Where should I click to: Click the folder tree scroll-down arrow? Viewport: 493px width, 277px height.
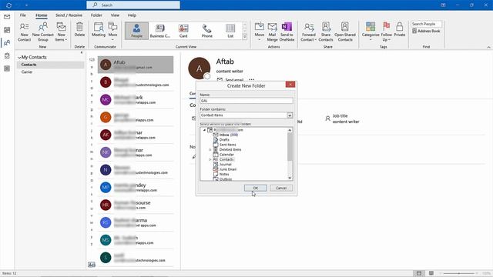pos(290,178)
